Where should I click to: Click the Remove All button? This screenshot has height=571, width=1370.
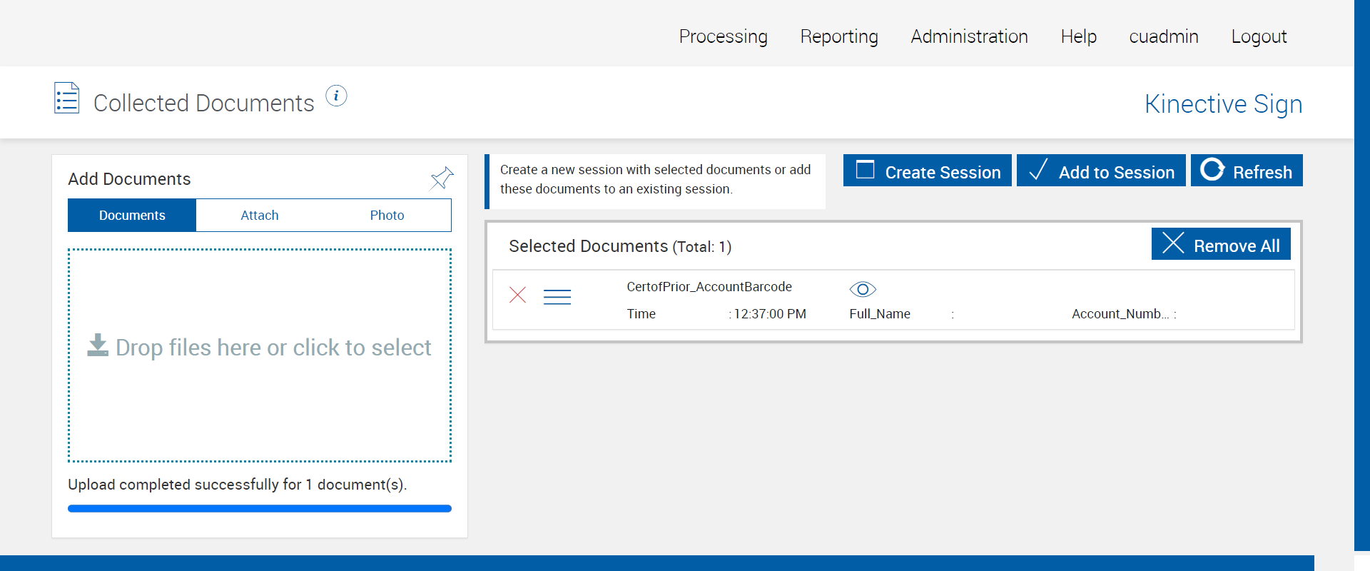click(x=1220, y=245)
